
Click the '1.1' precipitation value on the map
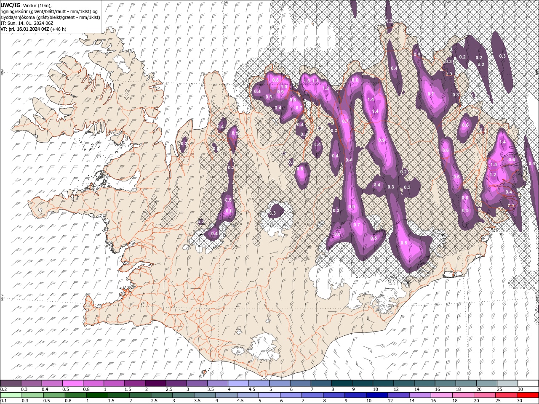[315, 81]
